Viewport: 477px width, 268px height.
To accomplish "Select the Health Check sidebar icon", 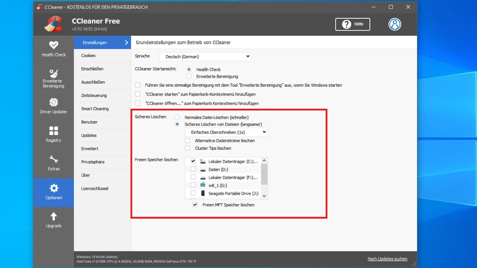I will tap(53, 48).
